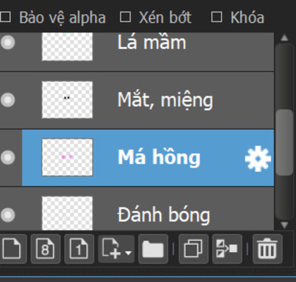Toggle visibility of Má hồng layer
The width and height of the screenshot is (296, 282).
coord(8,157)
